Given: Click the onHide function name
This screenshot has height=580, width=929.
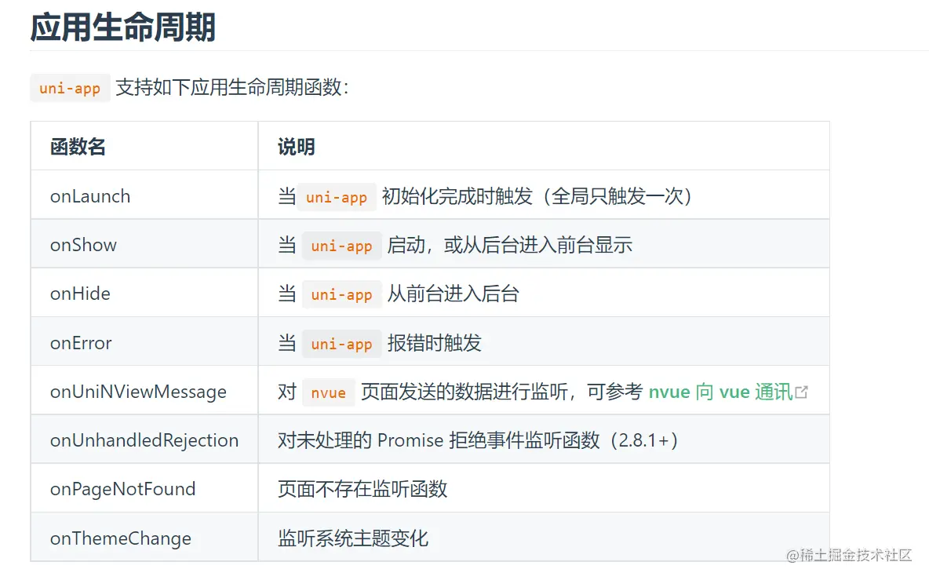Looking at the screenshot, I should pyautogui.click(x=80, y=294).
